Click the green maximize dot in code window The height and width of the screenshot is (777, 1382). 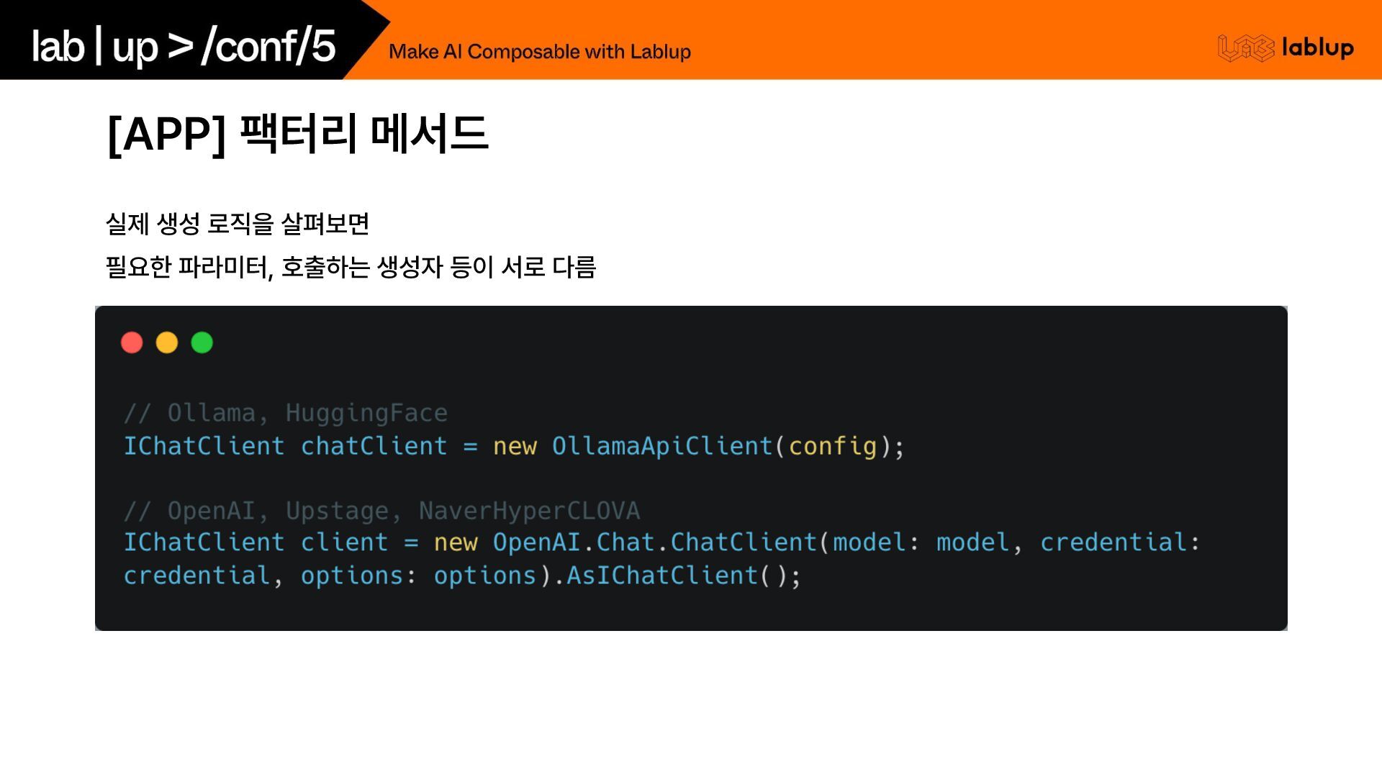pos(202,342)
